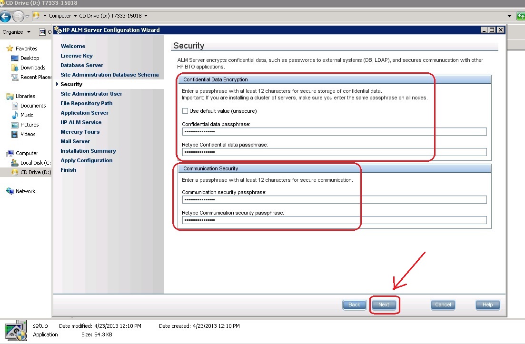
Task: Click the Open toolbar icon in Explorer
Action: [x=42, y=32]
